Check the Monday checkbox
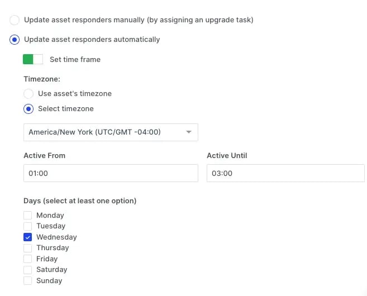This screenshot has height=296, width=367. click(27, 215)
